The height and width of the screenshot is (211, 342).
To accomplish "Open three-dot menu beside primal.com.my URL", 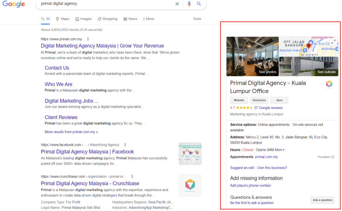I will click(x=88, y=39).
